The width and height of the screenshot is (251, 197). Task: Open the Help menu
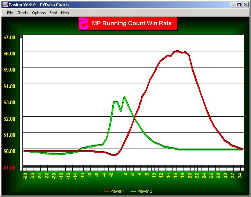pos(65,13)
